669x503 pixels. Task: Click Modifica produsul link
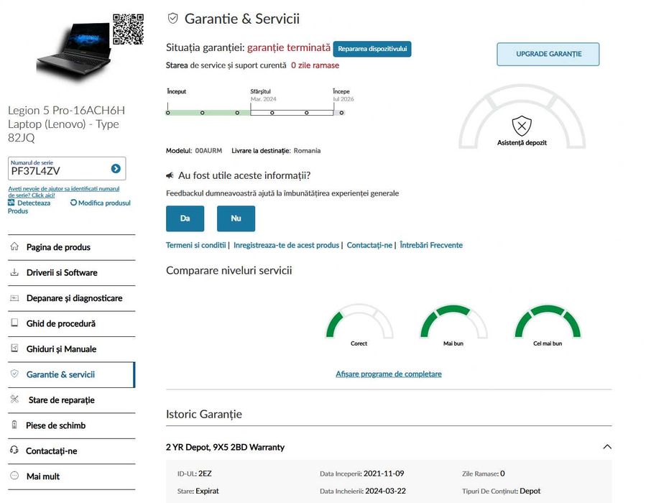coord(104,203)
